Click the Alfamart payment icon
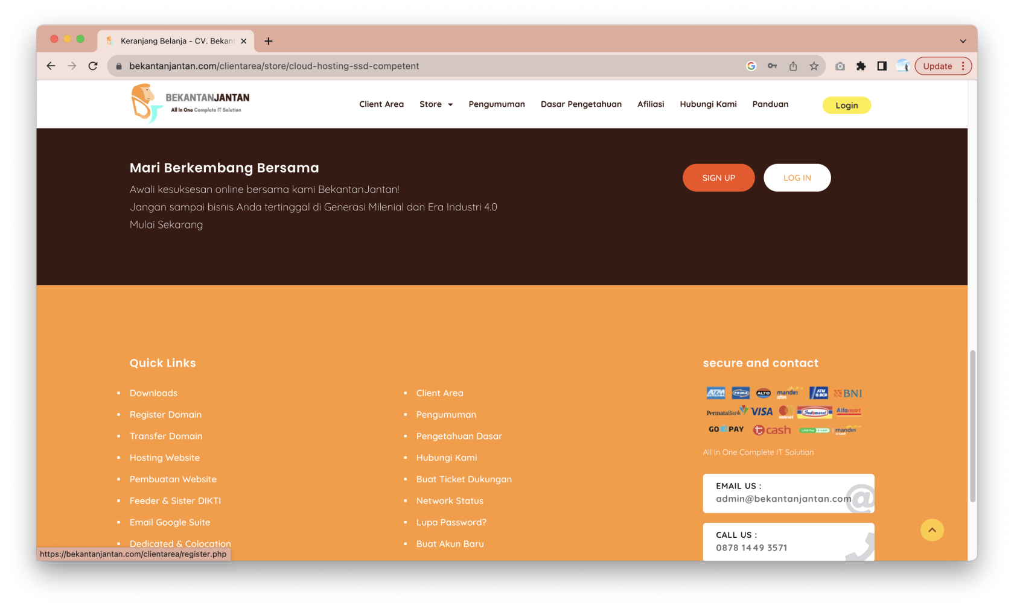 [x=848, y=411]
